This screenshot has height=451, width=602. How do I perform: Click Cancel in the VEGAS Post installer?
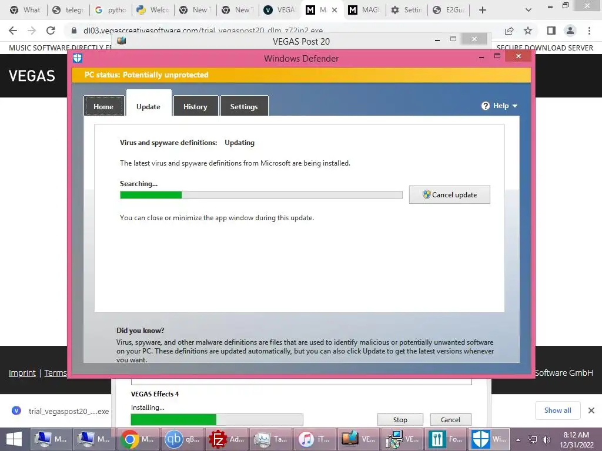(x=450, y=419)
